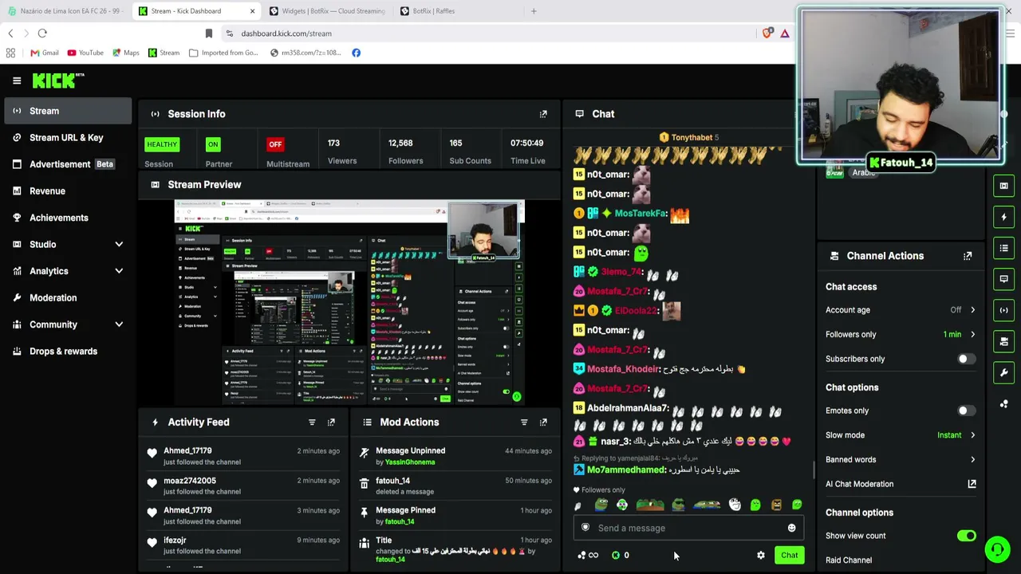Disable Show view count switch
This screenshot has height=574, width=1021.
[966, 536]
